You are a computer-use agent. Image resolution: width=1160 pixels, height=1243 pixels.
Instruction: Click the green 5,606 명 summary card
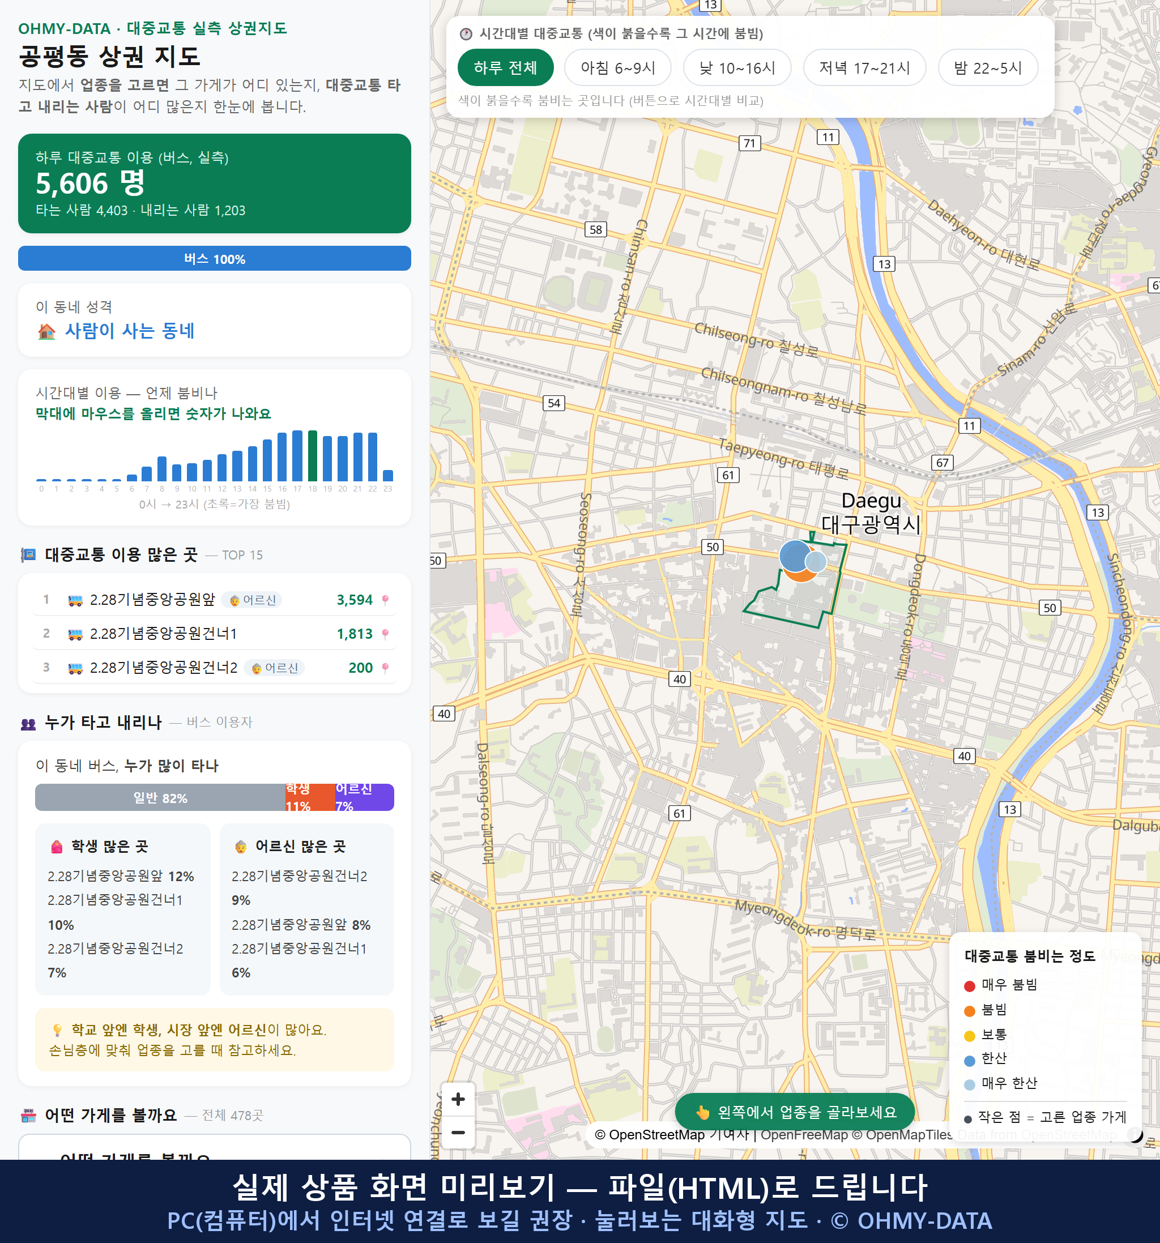click(215, 183)
